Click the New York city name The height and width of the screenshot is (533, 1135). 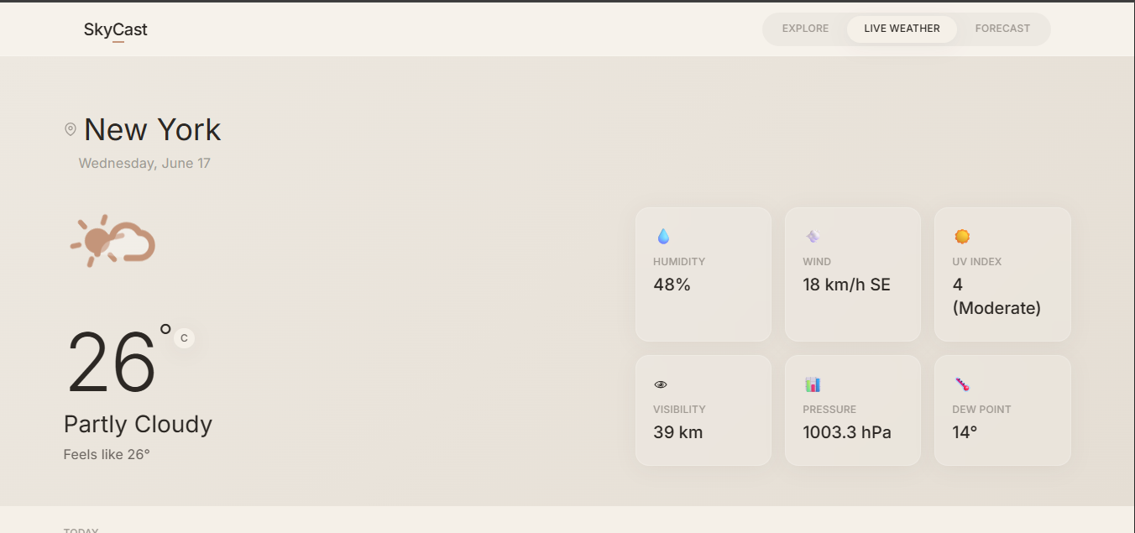coord(153,129)
